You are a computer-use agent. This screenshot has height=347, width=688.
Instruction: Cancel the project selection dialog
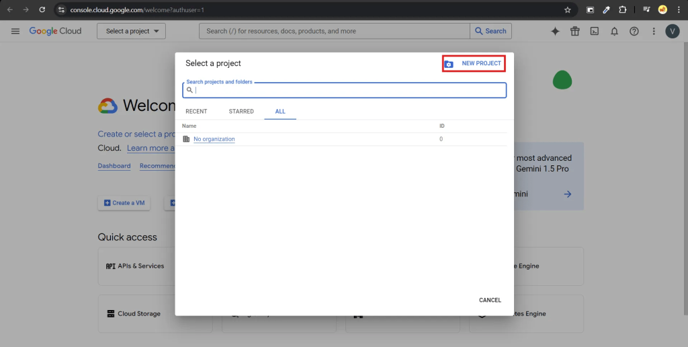(x=490, y=300)
